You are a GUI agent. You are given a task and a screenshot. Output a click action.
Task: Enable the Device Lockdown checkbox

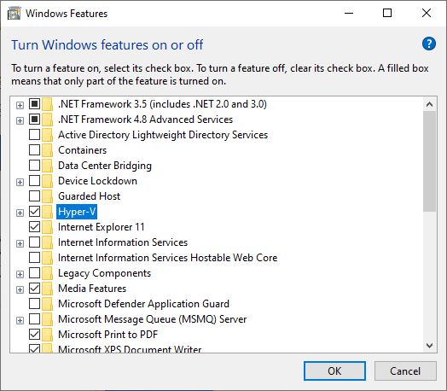point(34,180)
